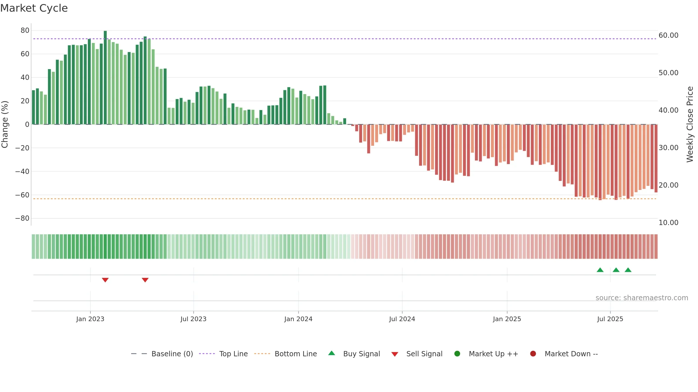
Task: Click the Market Up ++ green dot
Action: pyautogui.click(x=457, y=354)
